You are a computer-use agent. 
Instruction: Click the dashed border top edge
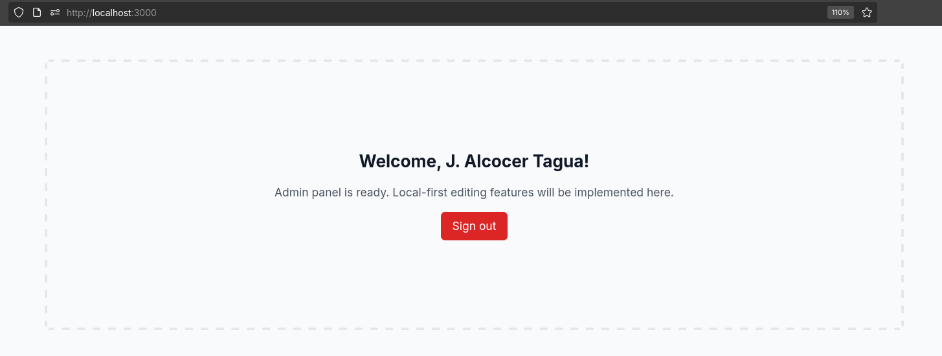(x=474, y=61)
